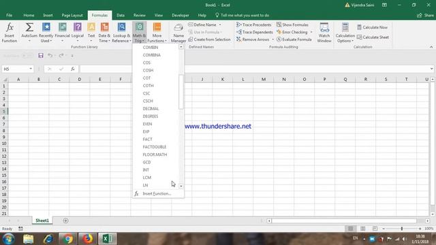The width and height of the screenshot is (436, 245).
Task: Click Trace Precedents
Action: point(254,24)
